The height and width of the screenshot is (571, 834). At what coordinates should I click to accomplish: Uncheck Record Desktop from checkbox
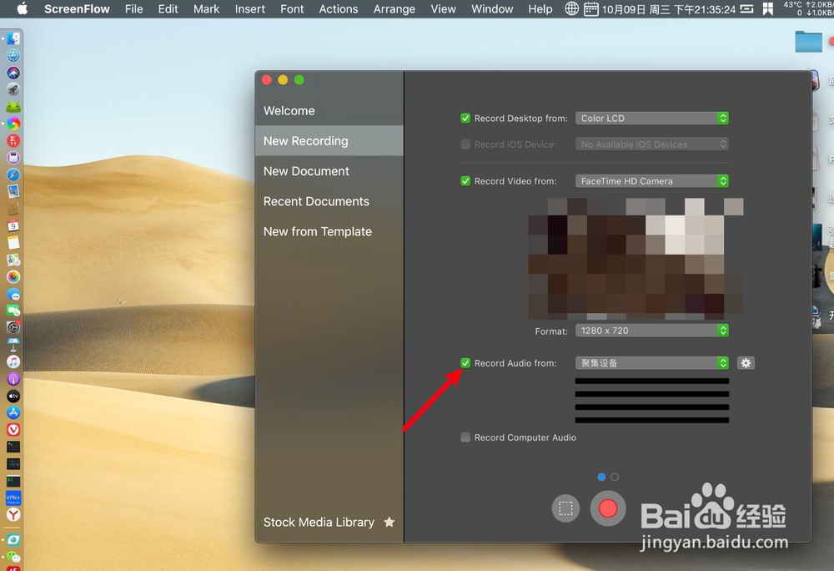click(465, 119)
